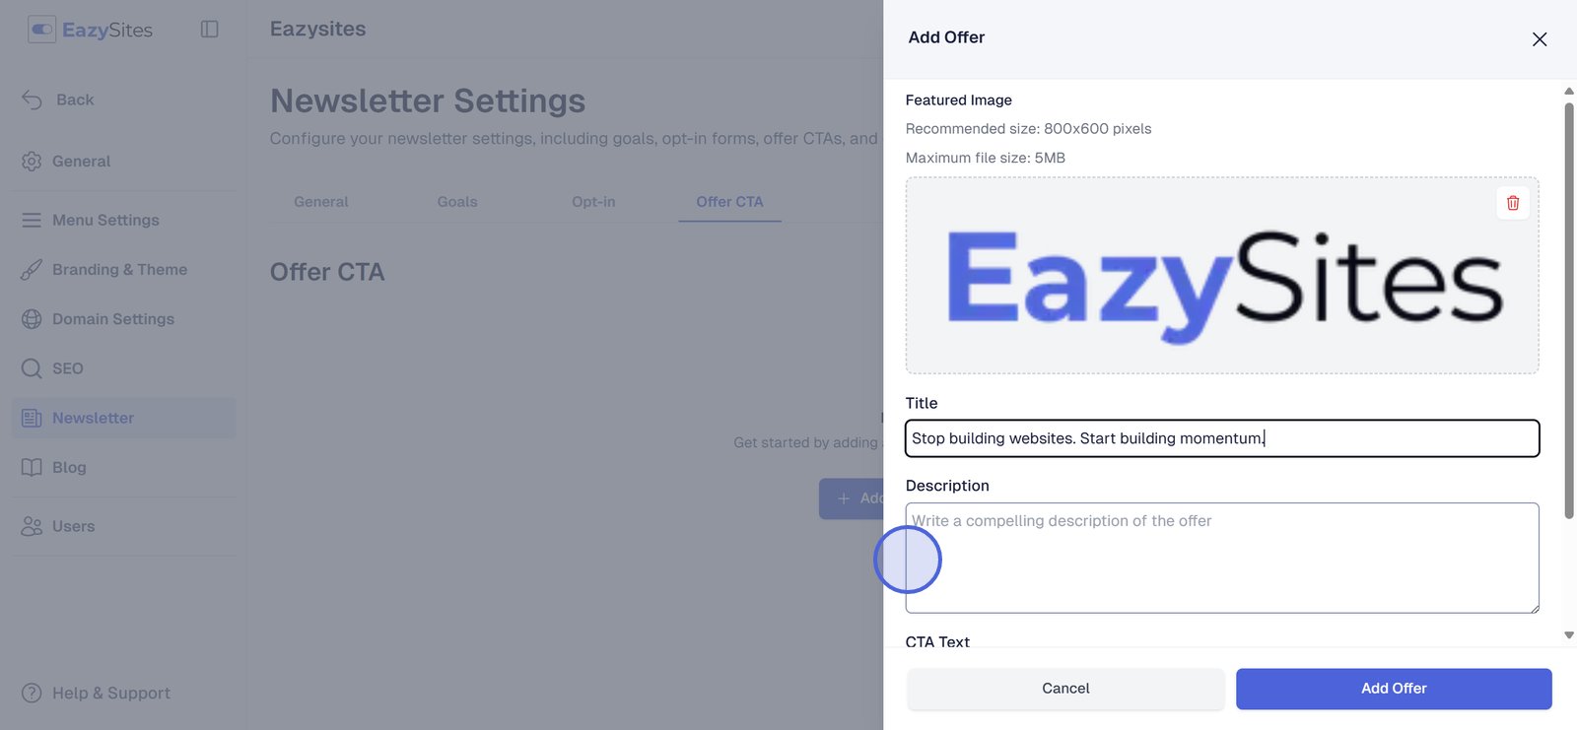Delete the featured image with trash icon

point(1513,203)
